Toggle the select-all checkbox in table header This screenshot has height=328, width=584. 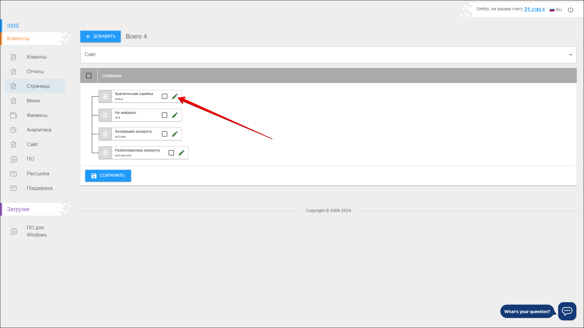pyautogui.click(x=89, y=76)
